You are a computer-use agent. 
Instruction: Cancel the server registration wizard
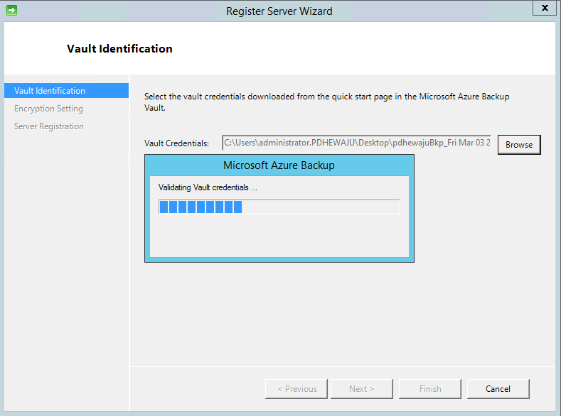click(498, 388)
